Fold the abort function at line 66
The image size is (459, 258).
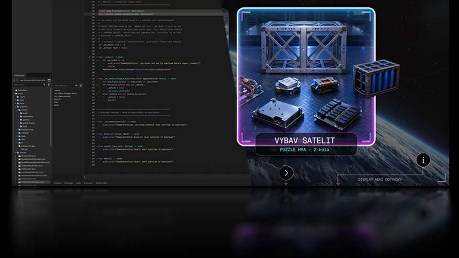(x=97, y=159)
